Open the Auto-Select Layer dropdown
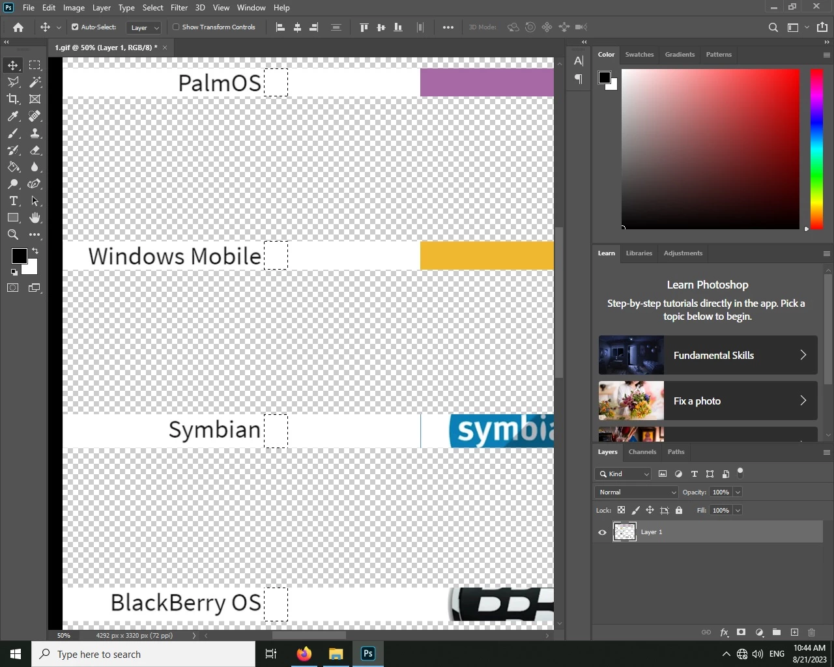This screenshot has width=834, height=667. click(144, 27)
